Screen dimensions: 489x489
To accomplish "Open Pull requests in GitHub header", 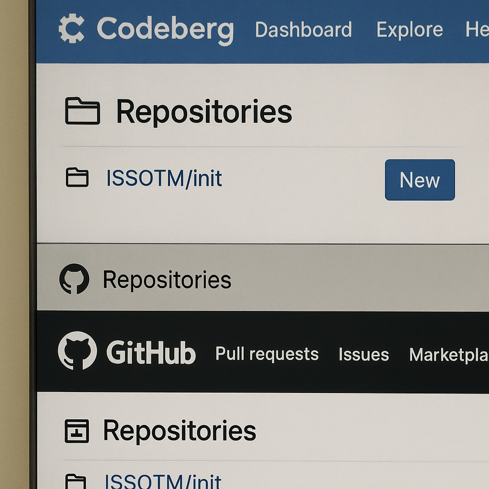I will click(267, 354).
